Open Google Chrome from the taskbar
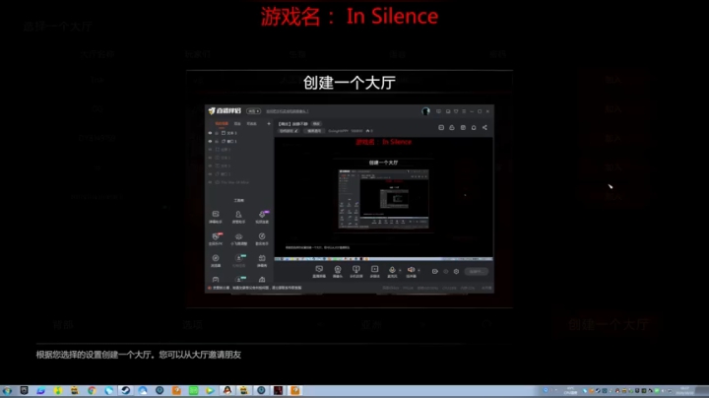Viewport: 709px width, 398px height. pyautogui.click(x=92, y=390)
